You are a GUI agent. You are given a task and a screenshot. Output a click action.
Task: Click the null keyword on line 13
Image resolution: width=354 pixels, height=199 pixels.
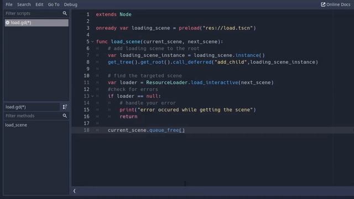pyautogui.click(x=152, y=96)
